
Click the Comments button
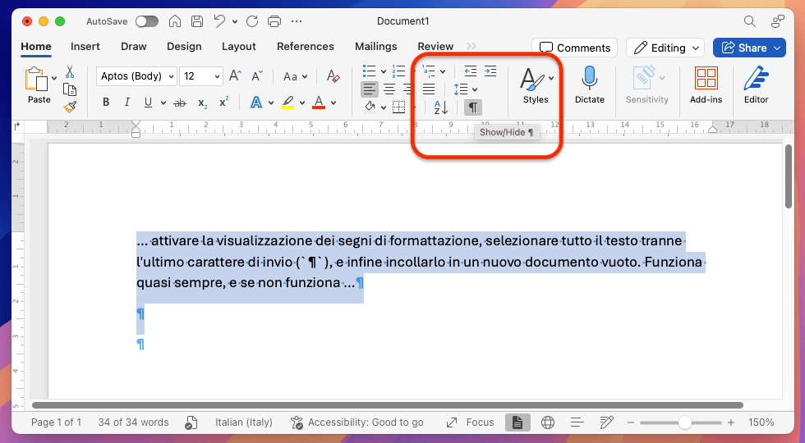coord(575,48)
